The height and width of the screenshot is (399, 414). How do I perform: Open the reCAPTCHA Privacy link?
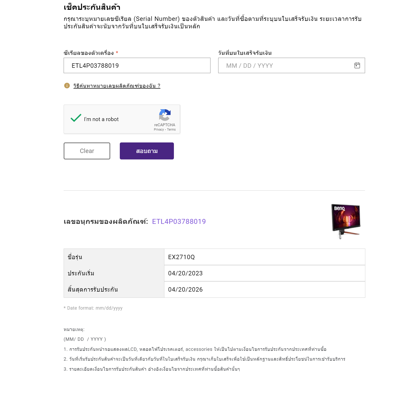pos(159,130)
